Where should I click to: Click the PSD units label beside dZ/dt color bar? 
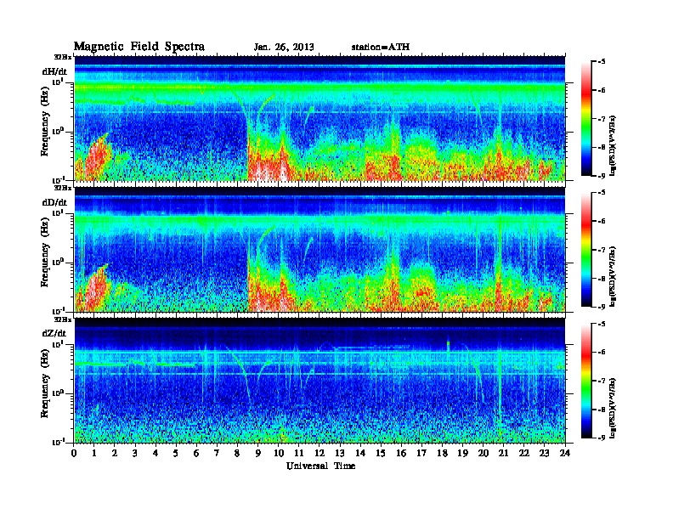click(613, 408)
